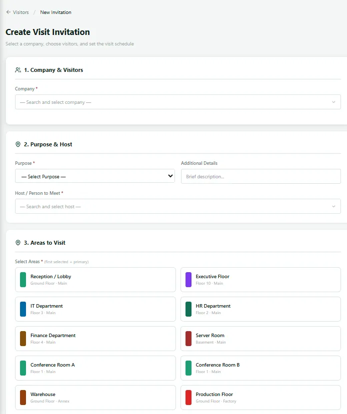Click the purple color marker of Executive Floor
The image size is (347, 414).
pos(188,280)
